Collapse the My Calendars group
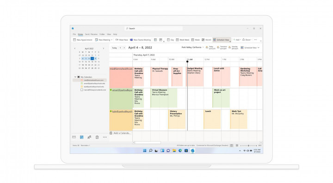333x183 pixels. (x=75, y=77)
